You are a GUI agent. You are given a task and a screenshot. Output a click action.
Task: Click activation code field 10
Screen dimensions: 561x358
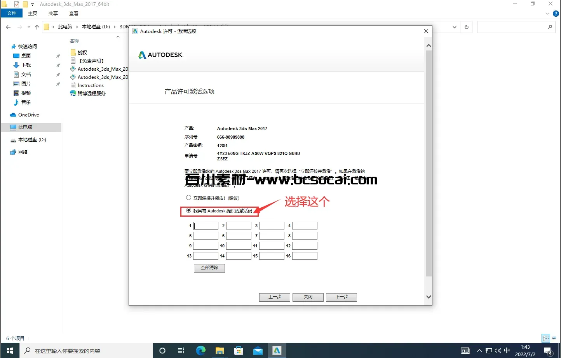239,246
